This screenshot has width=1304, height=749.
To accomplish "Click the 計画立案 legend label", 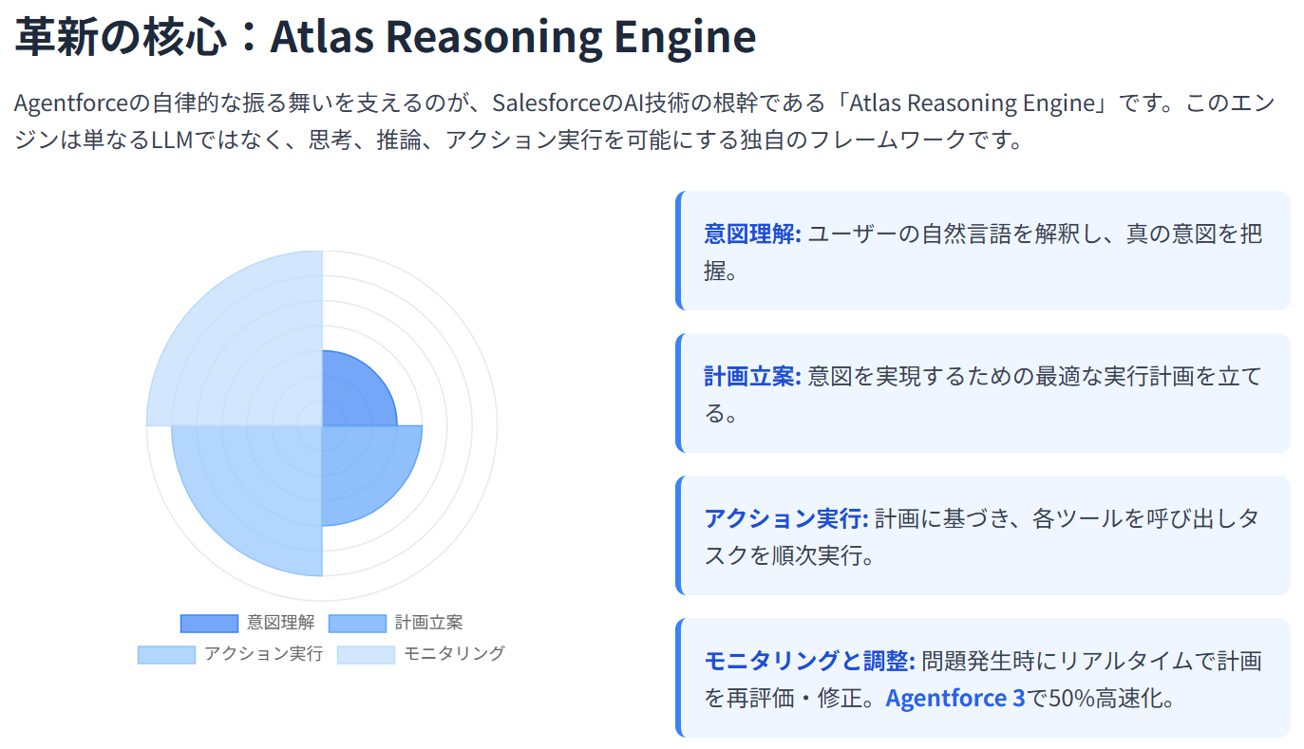I will click(x=429, y=624).
